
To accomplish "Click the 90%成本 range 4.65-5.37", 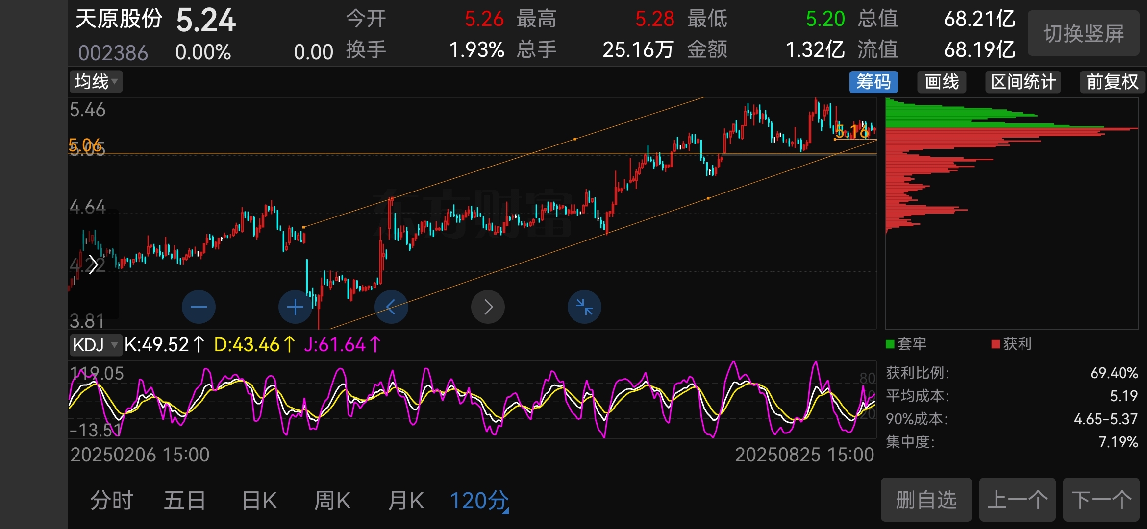I will [1105, 419].
